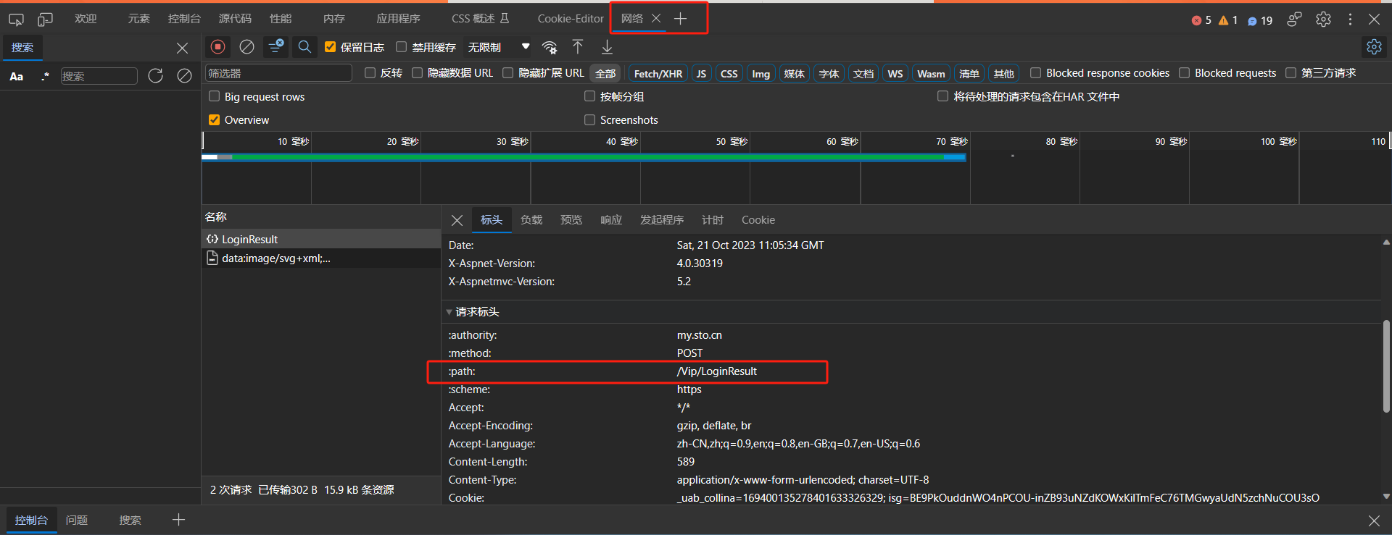The height and width of the screenshot is (535, 1392).
Task: Select the 全部 filter button
Action: coord(605,74)
